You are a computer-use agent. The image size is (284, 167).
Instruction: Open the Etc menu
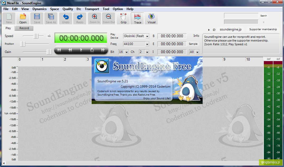pos(79,9)
